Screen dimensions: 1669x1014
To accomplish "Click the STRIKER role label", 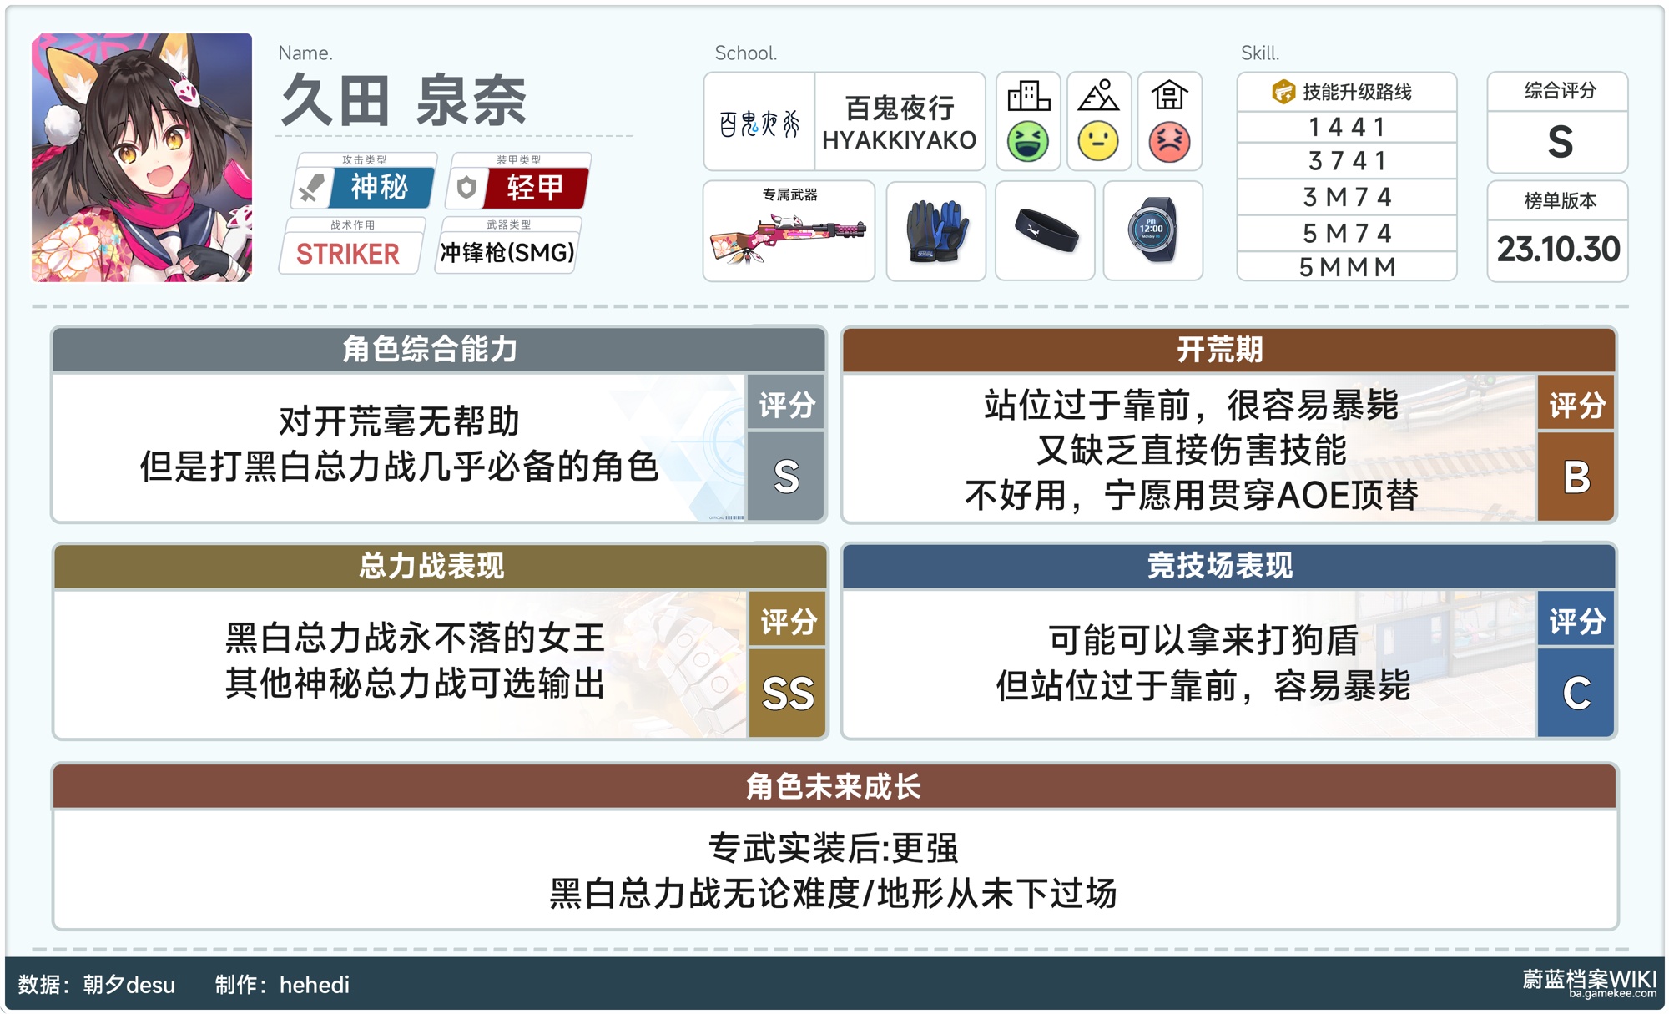I will (x=348, y=254).
